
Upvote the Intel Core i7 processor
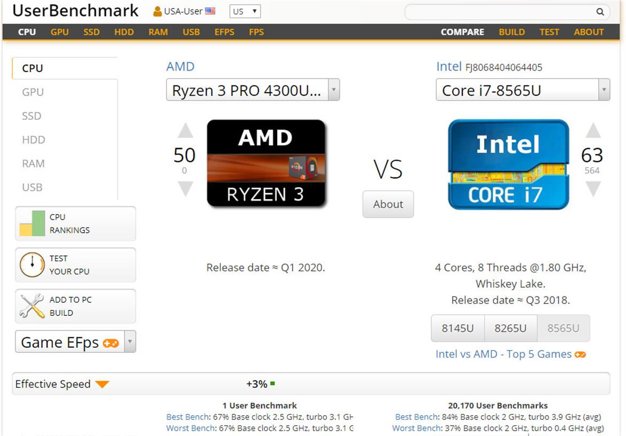coord(593,130)
